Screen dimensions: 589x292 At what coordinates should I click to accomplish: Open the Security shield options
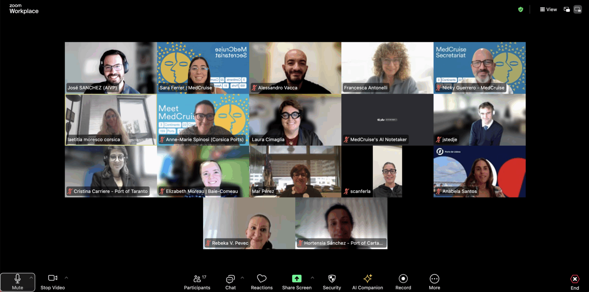point(332,282)
